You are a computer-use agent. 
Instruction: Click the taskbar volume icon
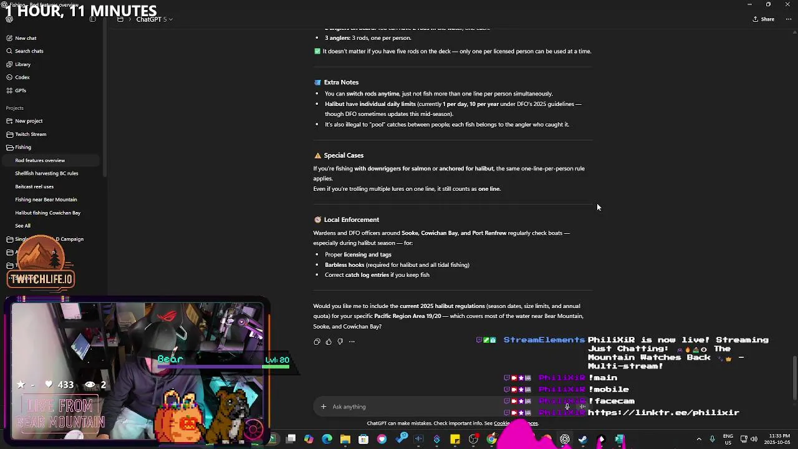[754, 439]
